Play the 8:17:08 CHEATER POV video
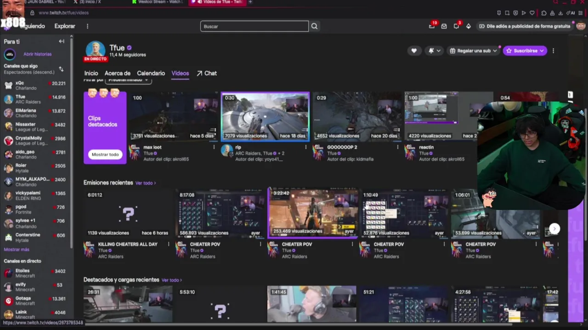The image size is (588, 330). tap(221, 214)
